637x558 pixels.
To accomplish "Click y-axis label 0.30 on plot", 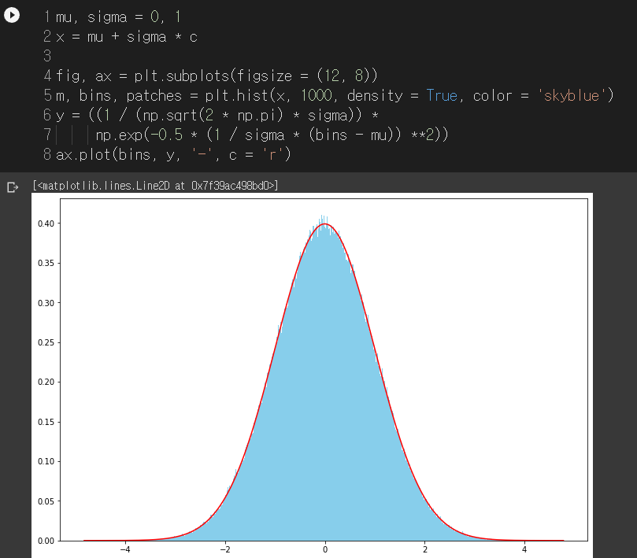I will coord(46,303).
